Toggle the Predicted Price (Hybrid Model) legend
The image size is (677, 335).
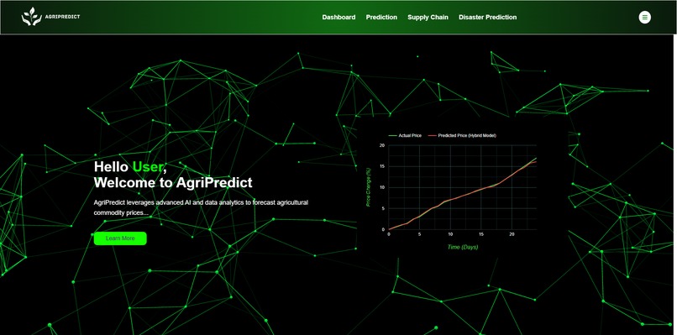tap(462, 135)
